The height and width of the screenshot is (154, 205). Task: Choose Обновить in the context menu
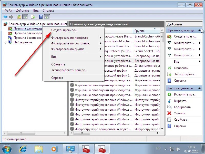click(x=73, y=64)
